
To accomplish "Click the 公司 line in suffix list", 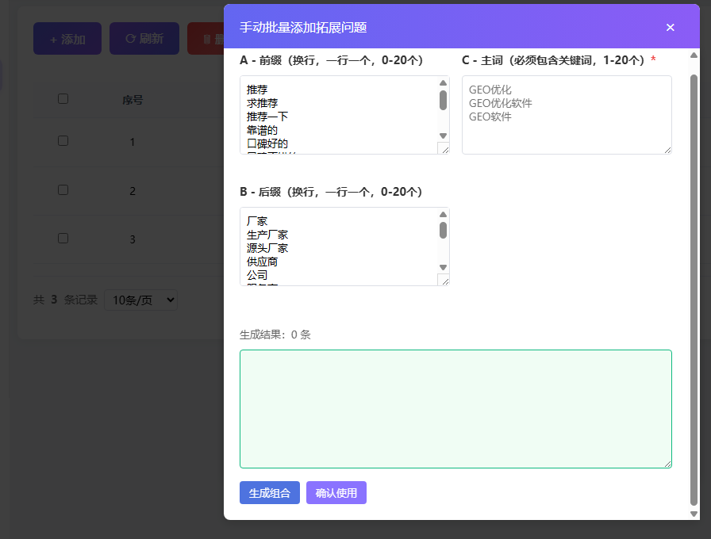I will click(257, 275).
